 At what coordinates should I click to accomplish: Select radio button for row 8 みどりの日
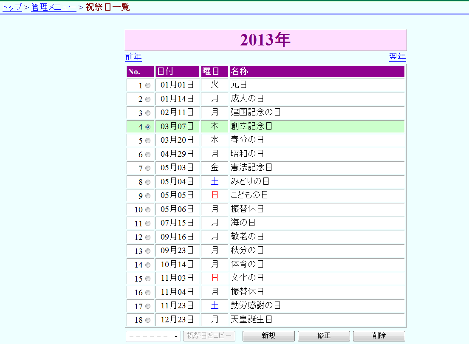click(x=148, y=182)
